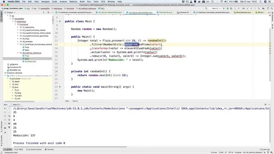Hide the Project panel with minimize icon

(52, 12)
